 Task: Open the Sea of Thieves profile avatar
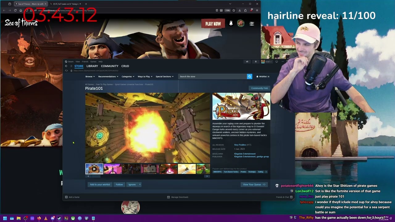pos(241,23)
